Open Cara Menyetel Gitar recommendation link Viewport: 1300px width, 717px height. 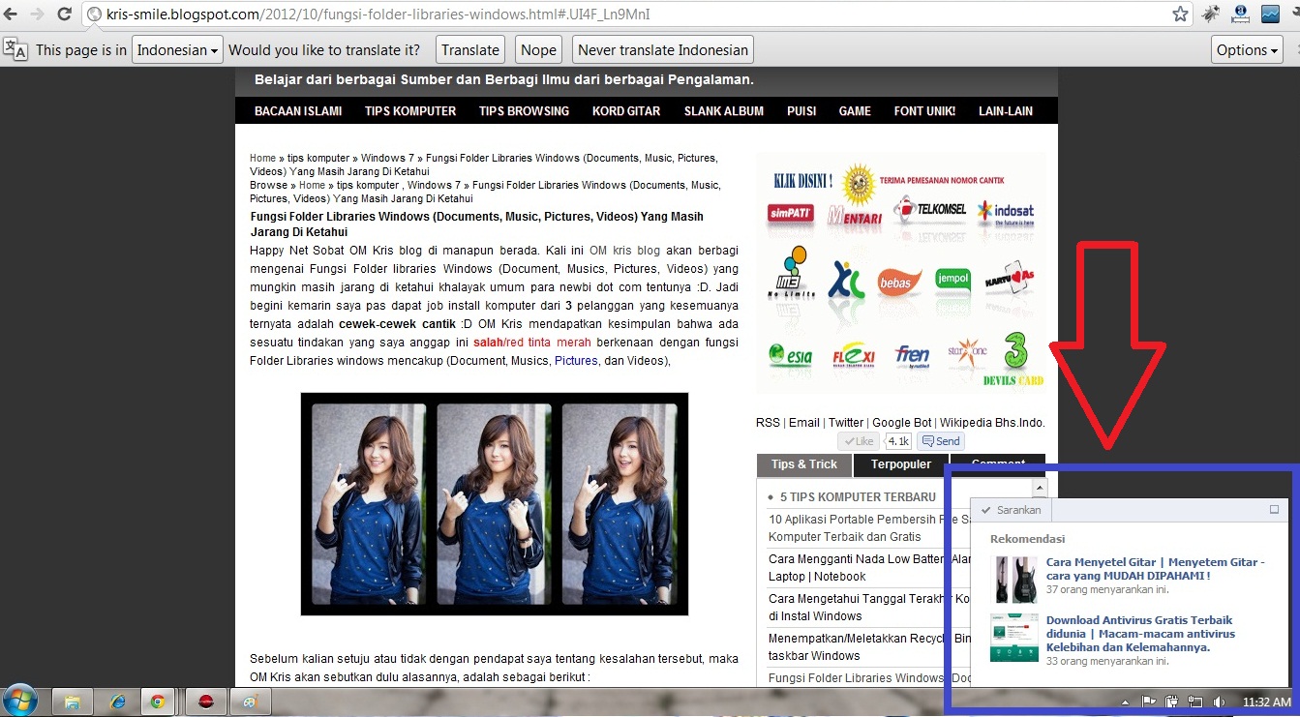pyautogui.click(x=1155, y=569)
